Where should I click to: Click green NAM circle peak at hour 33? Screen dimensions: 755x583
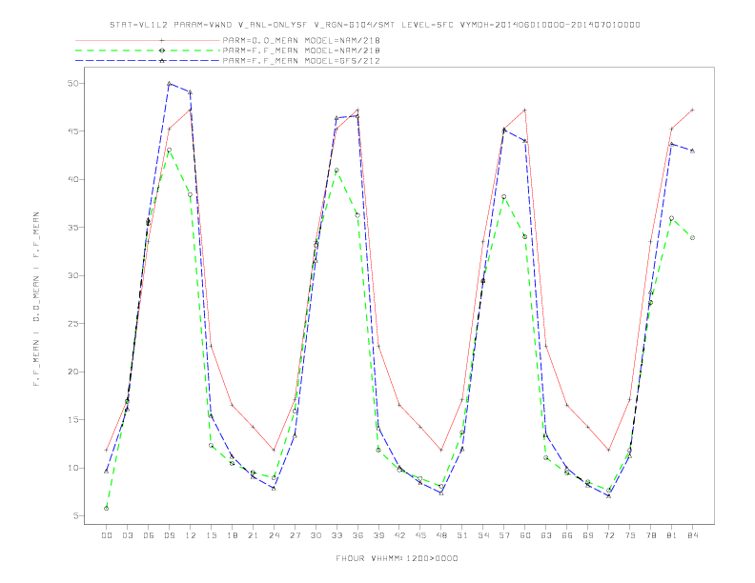337,171
